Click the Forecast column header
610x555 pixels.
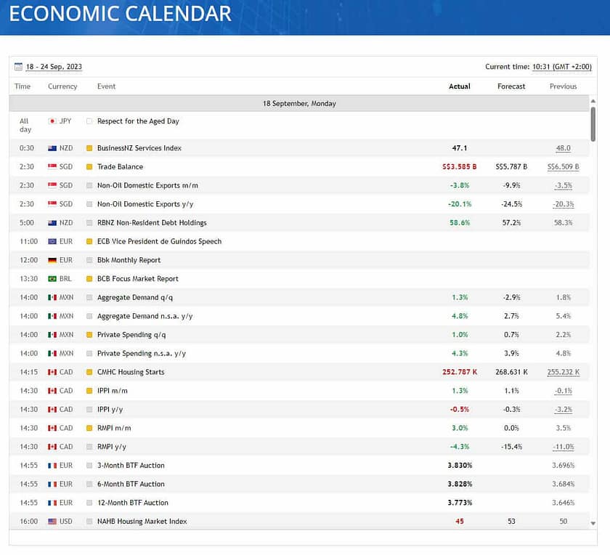pyautogui.click(x=511, y=86)
